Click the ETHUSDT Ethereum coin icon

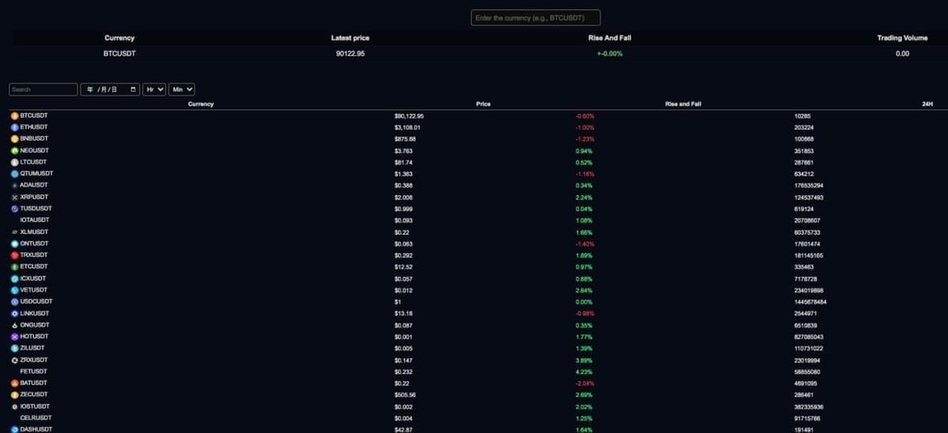tap(14, 127)
